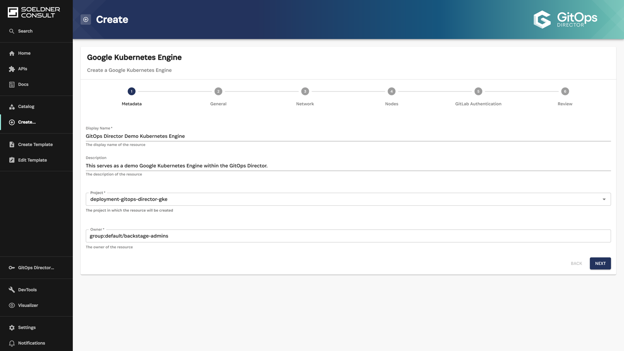Focus the Description input field
Screen dimensions: 624x351
coord(348,166)
